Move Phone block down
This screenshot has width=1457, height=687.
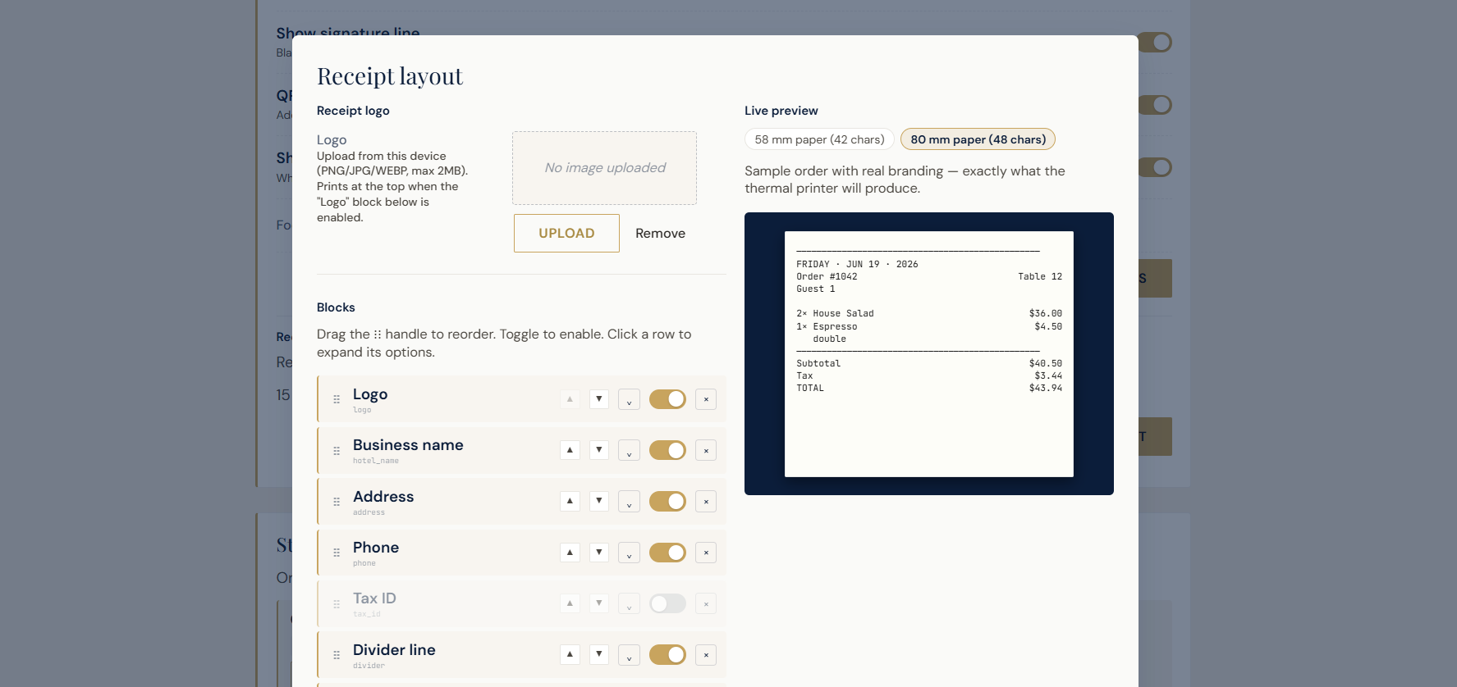[x=599, y=553]
